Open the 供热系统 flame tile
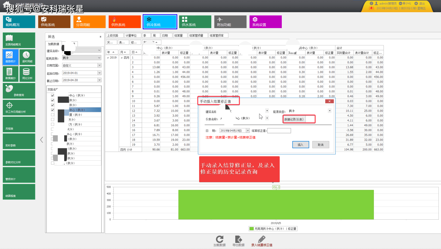Viewport: 441px width, 249px height. (x=125, y=22)
